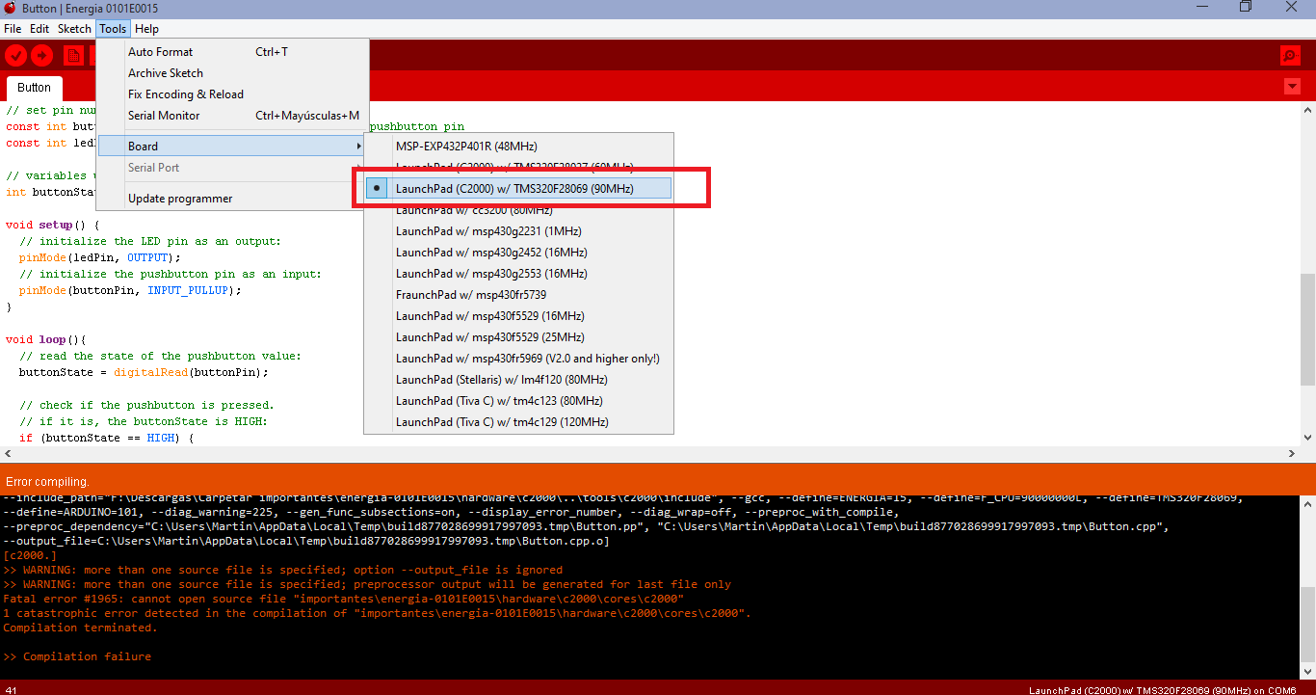Open Serial Monitor from Tools menu
1316x695 pixels.
(x=232, y=116)
